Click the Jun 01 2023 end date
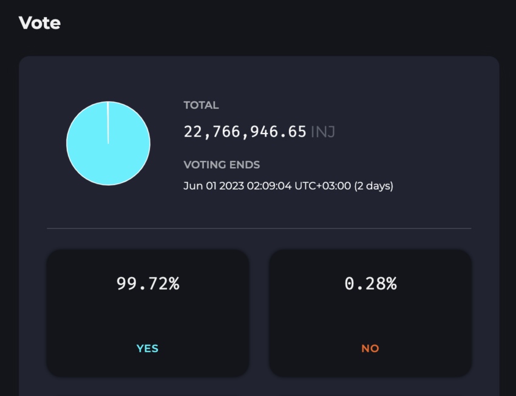The image size is (516, 396). (x=214, y=186)
